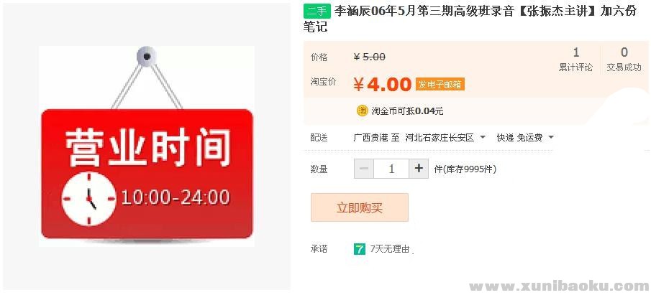
Task: Click the orange 发电子邮箱 label
Action: 440,85
